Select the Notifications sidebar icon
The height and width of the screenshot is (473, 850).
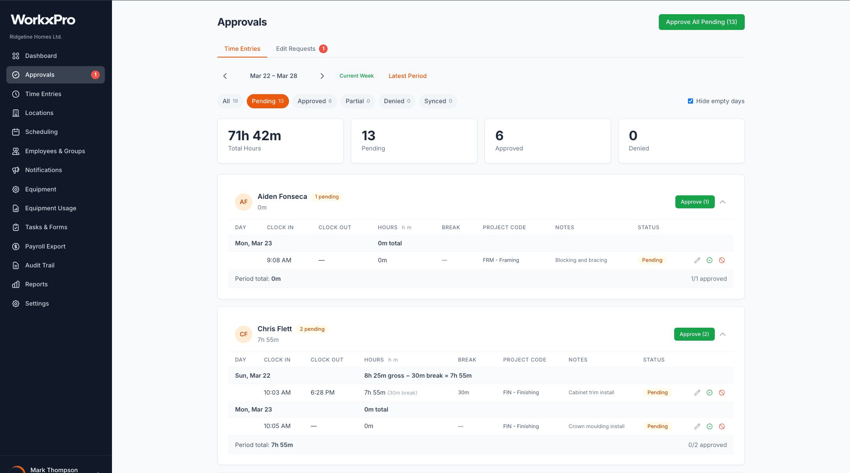point(16,170)
